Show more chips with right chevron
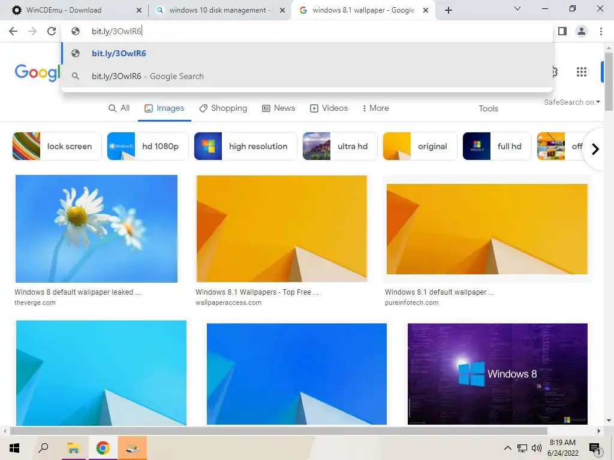The height and width of the screenshot is (460, 614). 595,149
